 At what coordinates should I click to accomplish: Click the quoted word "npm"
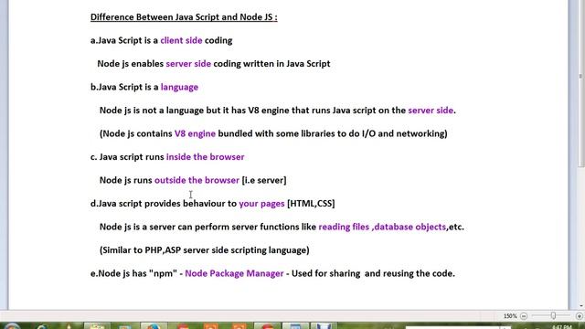click(163, 274)
